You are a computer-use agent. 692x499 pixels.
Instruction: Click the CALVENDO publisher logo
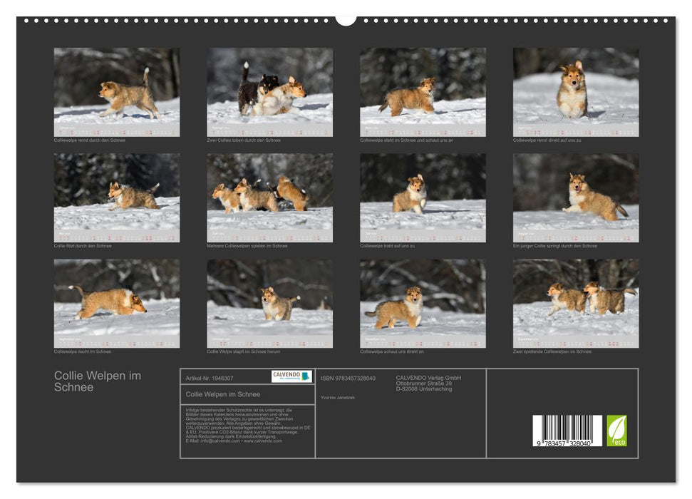tap(293, 376)
